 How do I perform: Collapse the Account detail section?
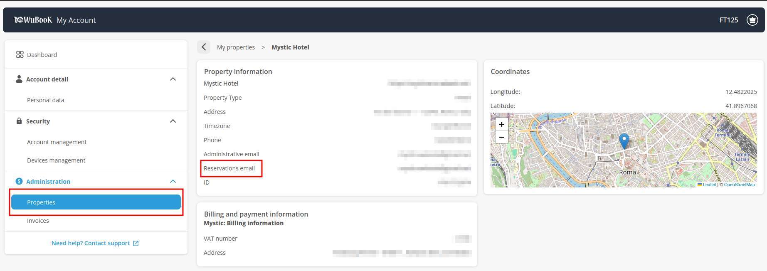tap(173, 79)
